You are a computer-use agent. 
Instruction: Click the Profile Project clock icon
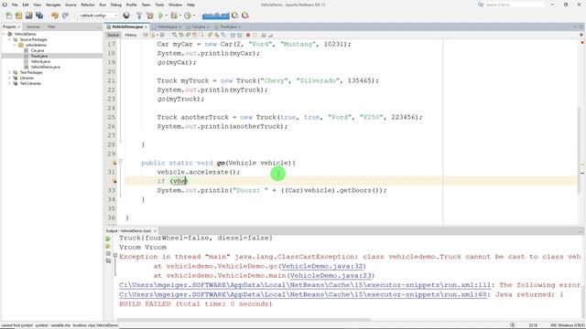click(x=187, y=16)
